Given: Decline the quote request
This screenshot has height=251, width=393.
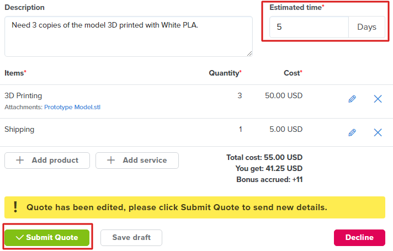Looking at the screenshot, I should (x=359, y=237).
